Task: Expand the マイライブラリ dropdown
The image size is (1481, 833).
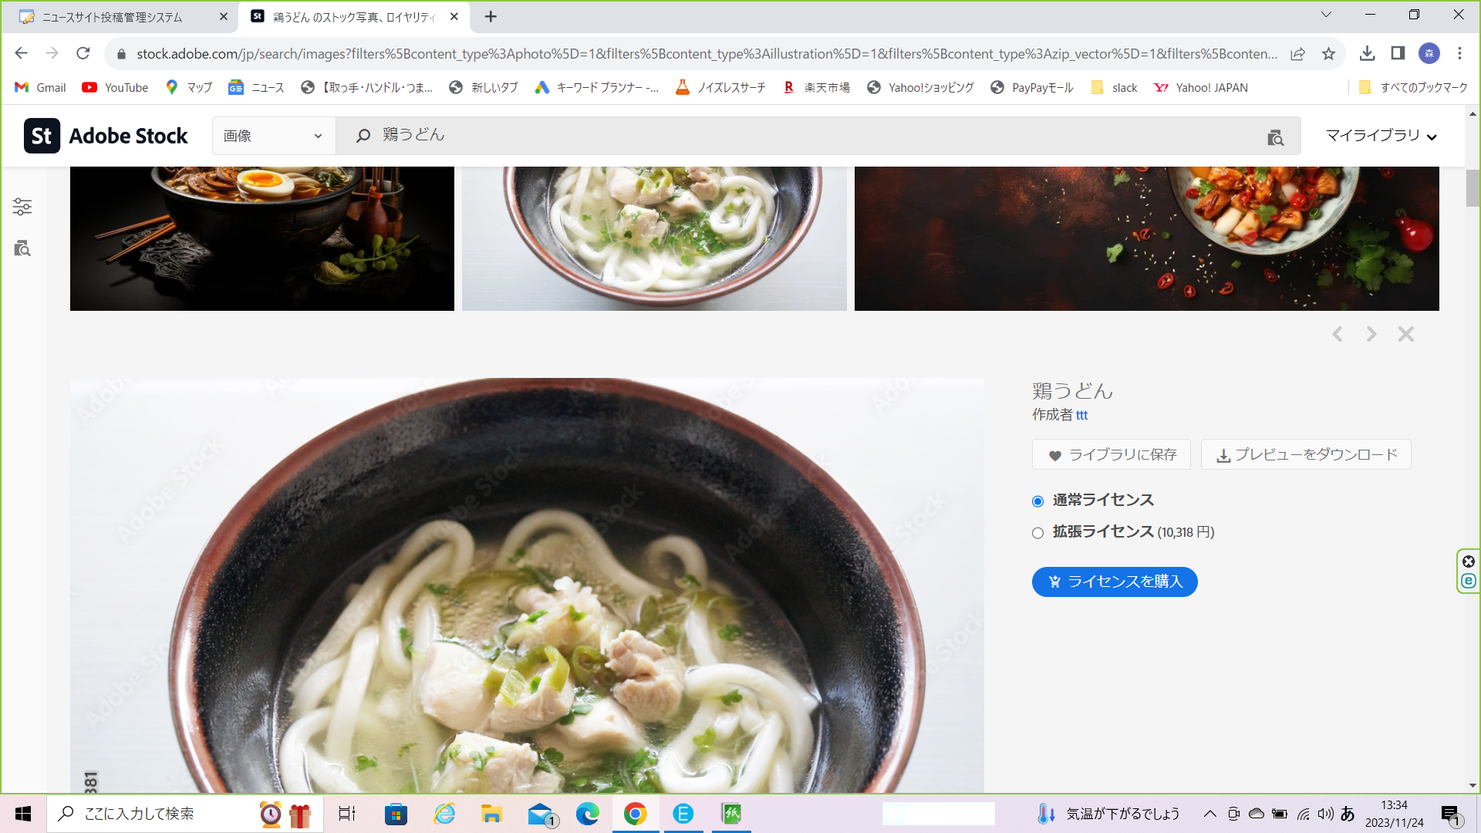Action: 1381,136
